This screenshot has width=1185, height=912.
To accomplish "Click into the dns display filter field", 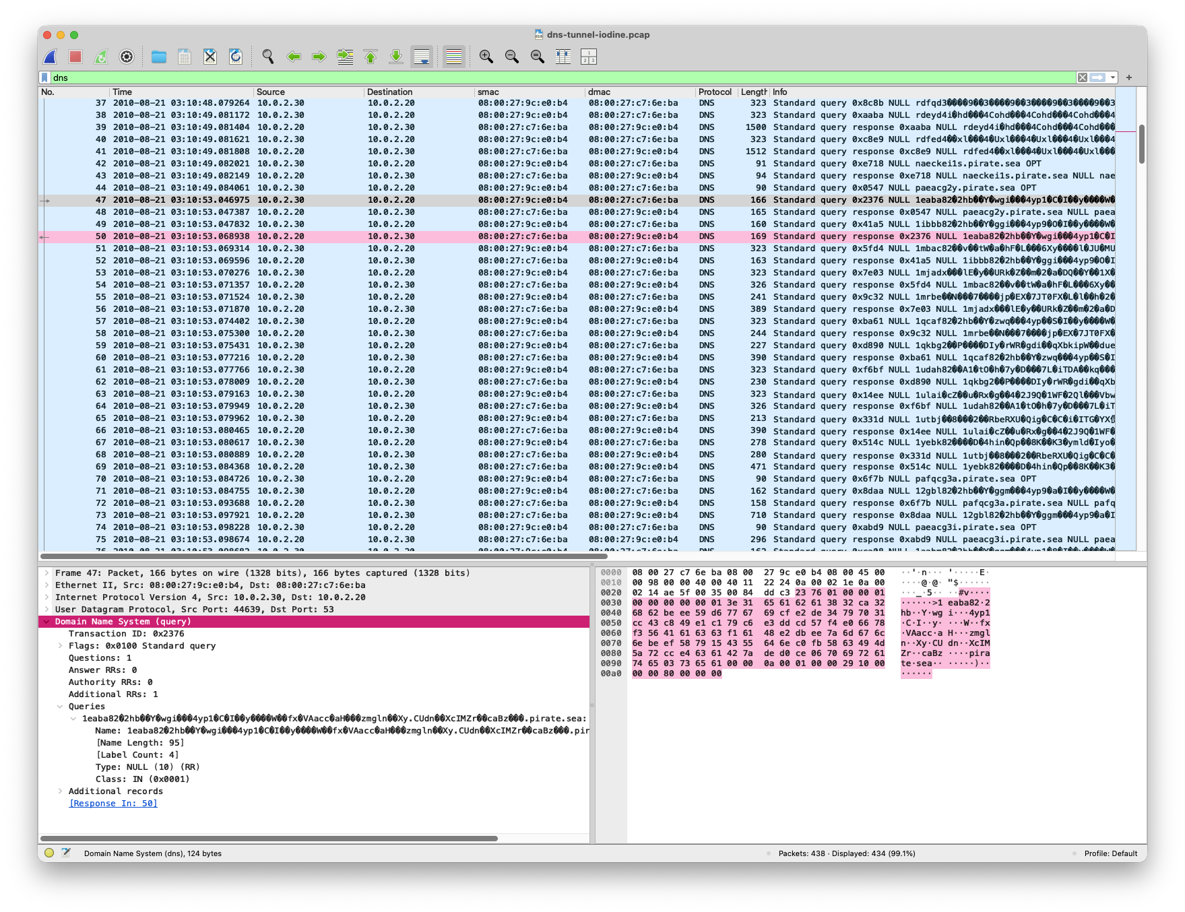I will tap(563, 77).
